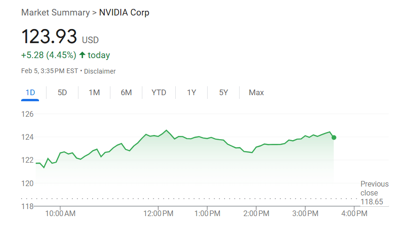Click the 10:00 AM time axis label
Screen dimensions: 397x225
click(60, 214)
